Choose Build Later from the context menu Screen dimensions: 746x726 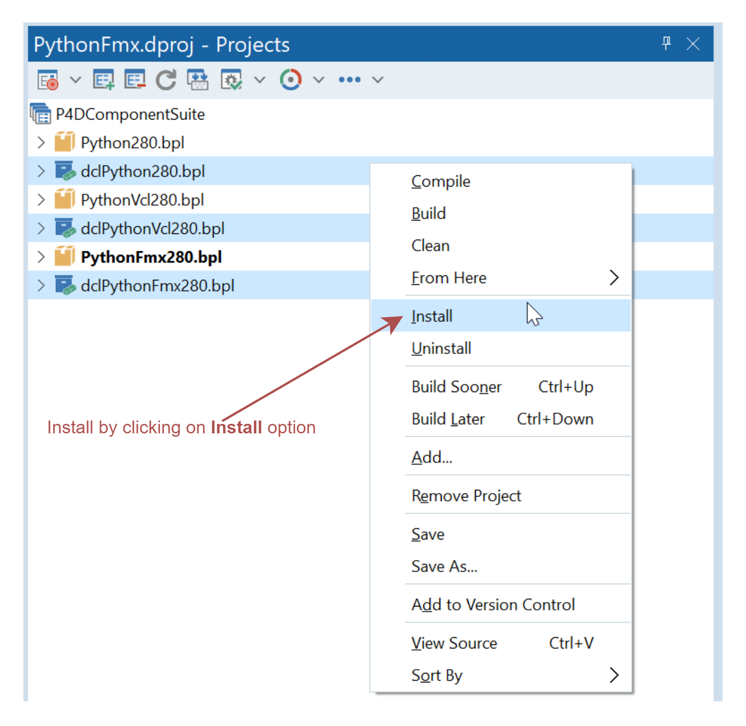pos(501,419)
